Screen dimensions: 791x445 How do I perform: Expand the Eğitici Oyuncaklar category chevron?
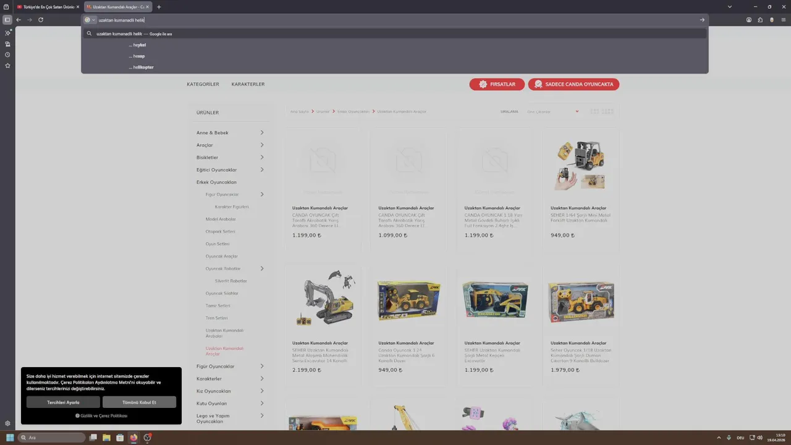(262, 169)
